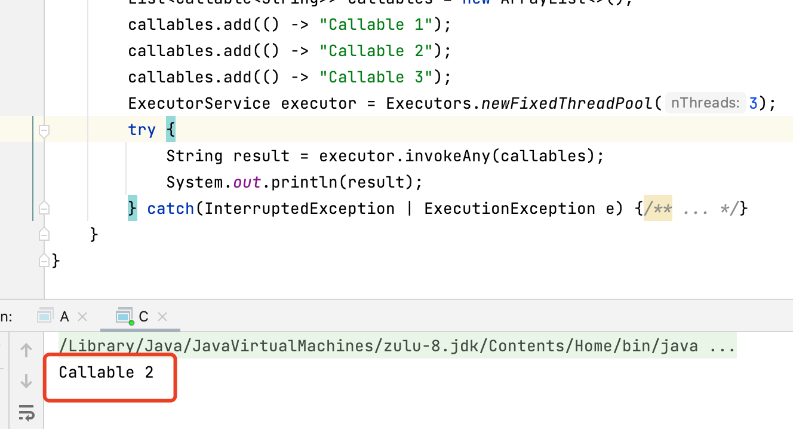
Task: Click the class closing brace fold marker
Action: 44,261
